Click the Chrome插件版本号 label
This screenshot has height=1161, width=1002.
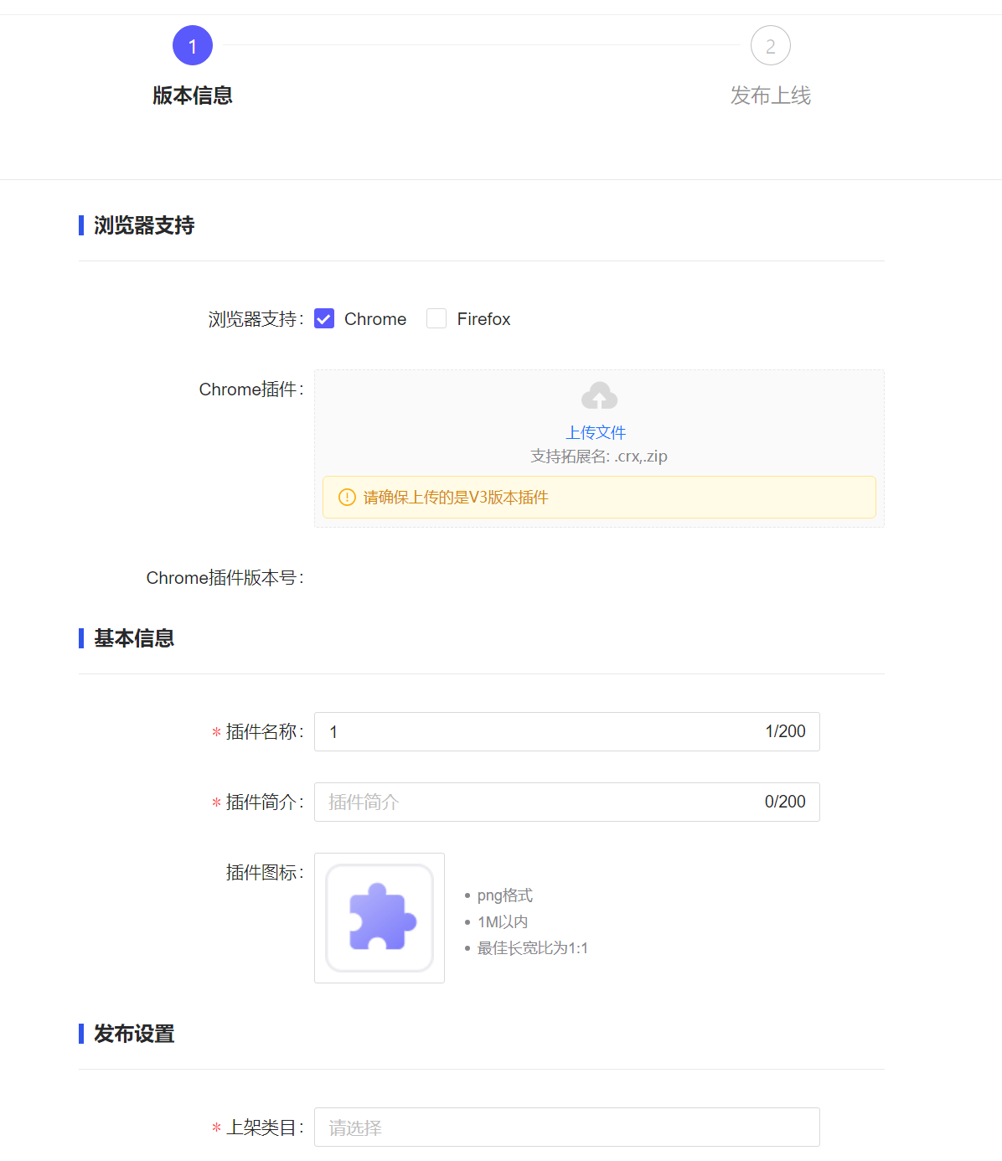point(225,578)
